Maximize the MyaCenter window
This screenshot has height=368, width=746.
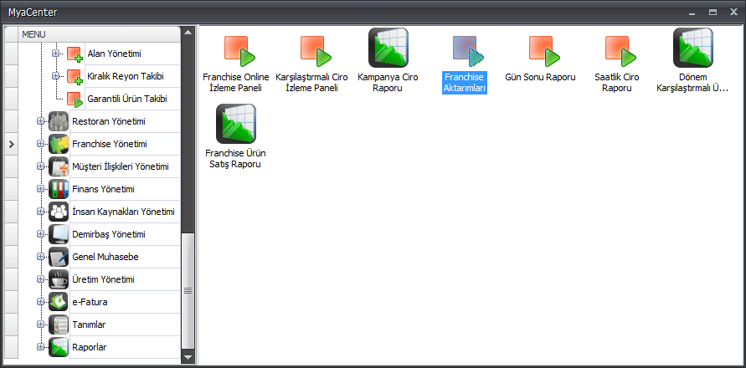[x=713, y=13]
